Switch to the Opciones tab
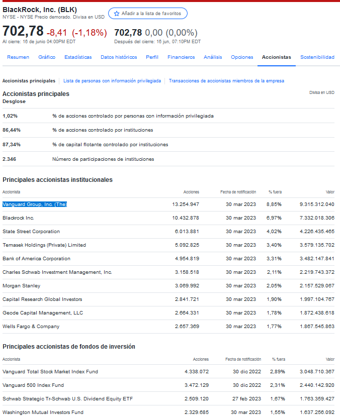 [242, 57]
